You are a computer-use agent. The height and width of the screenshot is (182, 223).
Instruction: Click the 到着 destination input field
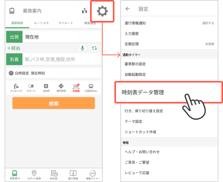[56, 59]
